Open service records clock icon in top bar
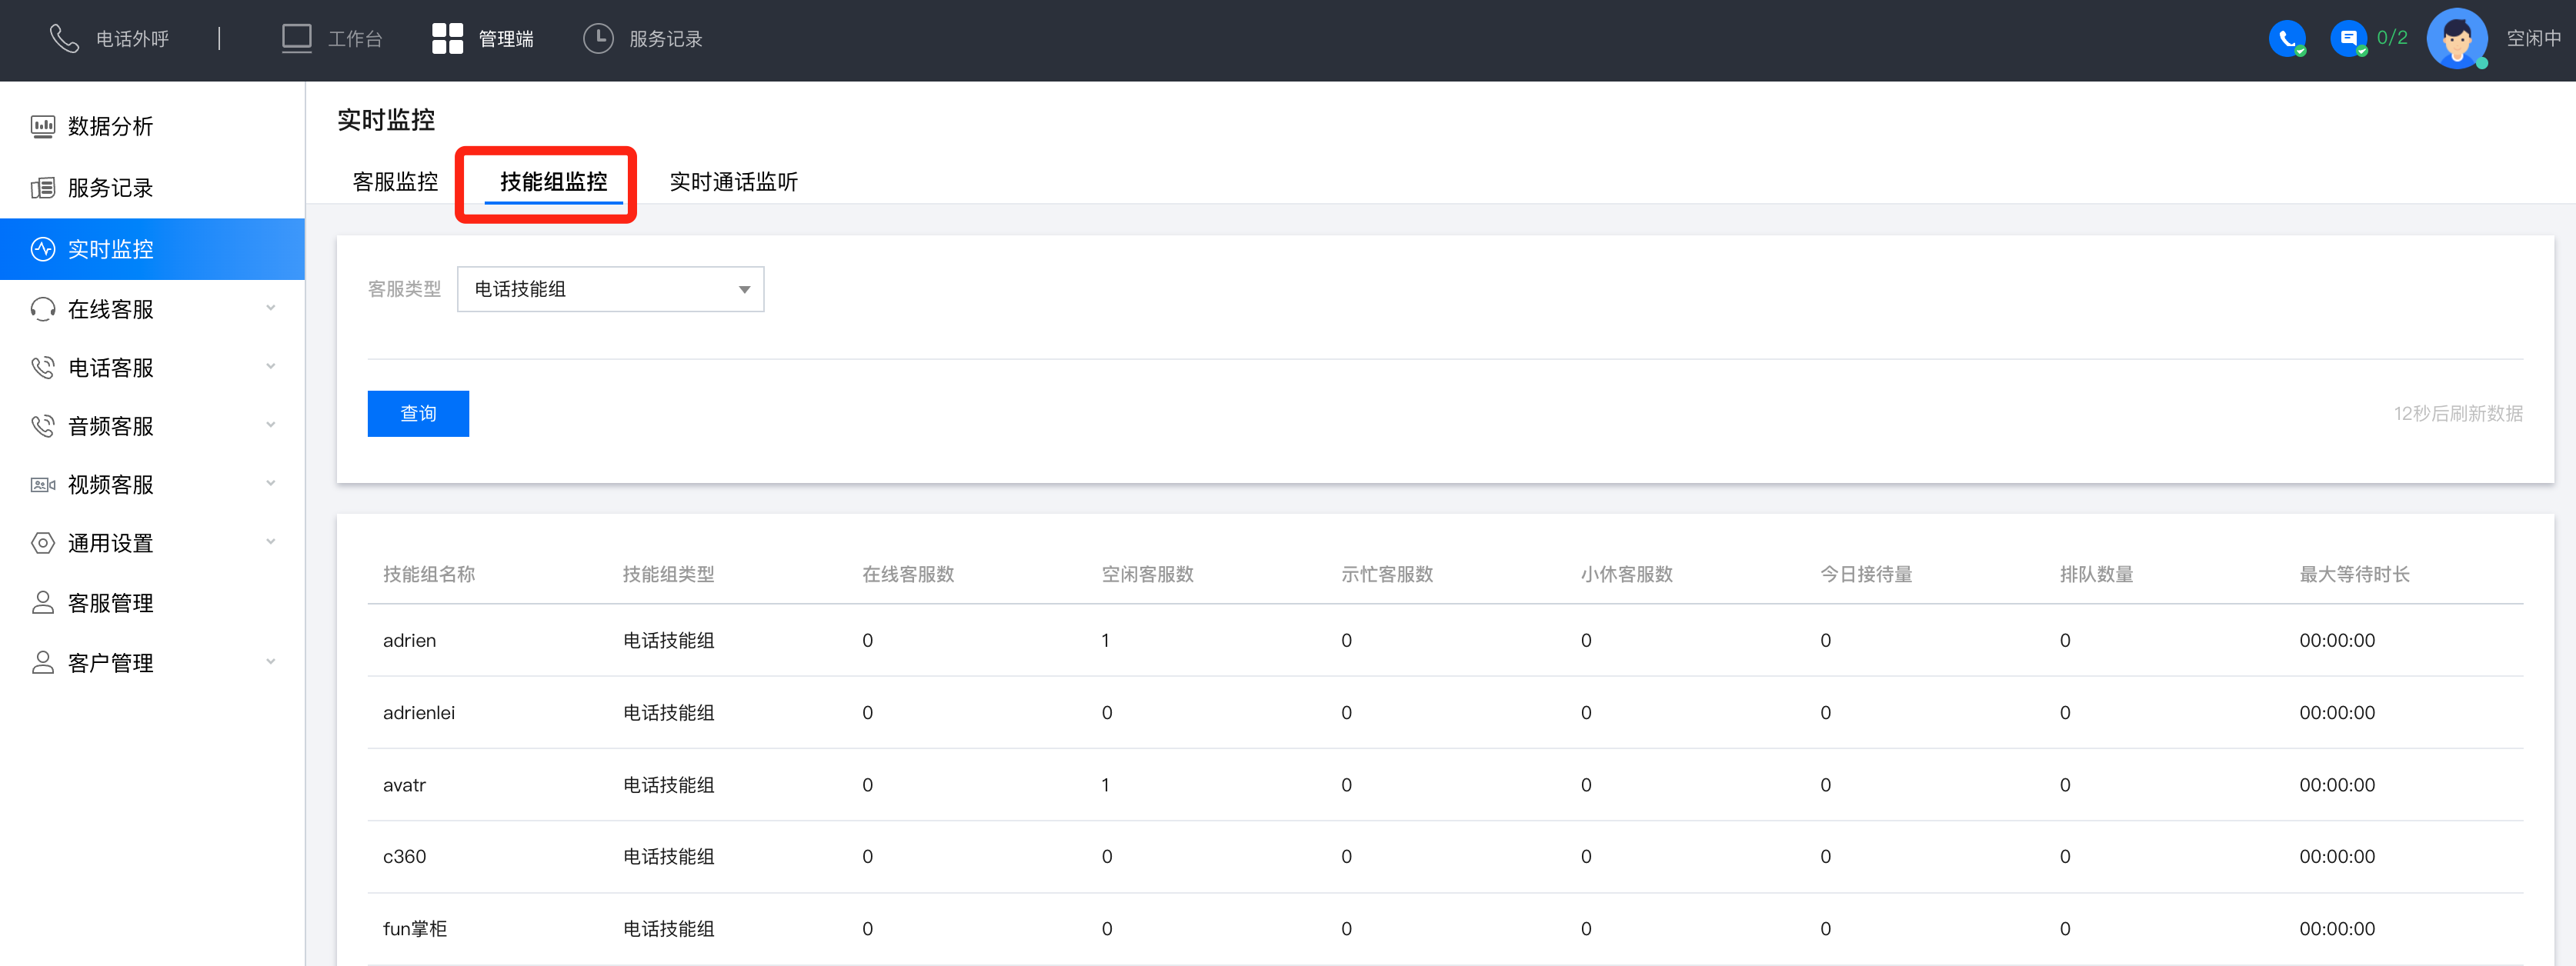Image resolution: width=2576 pixels, height=966 pixels. click(598, 39)
